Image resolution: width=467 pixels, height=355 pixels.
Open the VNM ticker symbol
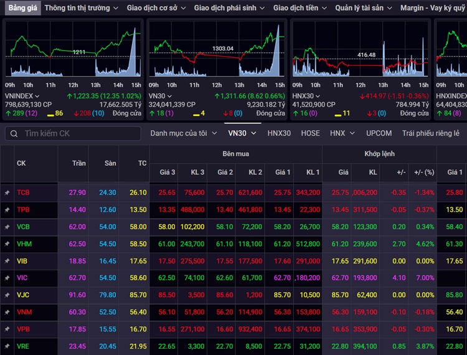(24, 312)
